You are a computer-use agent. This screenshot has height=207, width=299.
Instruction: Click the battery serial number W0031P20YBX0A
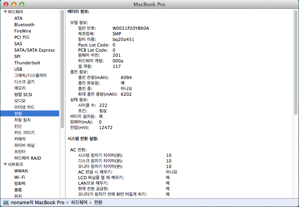click(131, 29)
